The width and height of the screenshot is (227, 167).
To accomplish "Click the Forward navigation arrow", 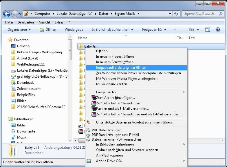I will (15, 14).
